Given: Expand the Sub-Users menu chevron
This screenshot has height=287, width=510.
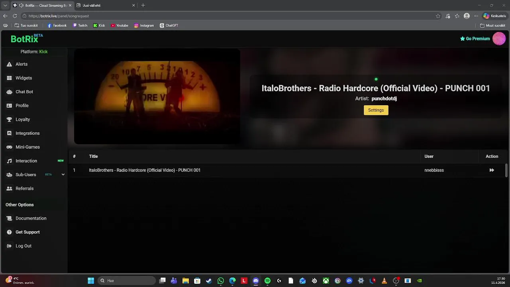Looking at the screenshot, I should 63,175.
